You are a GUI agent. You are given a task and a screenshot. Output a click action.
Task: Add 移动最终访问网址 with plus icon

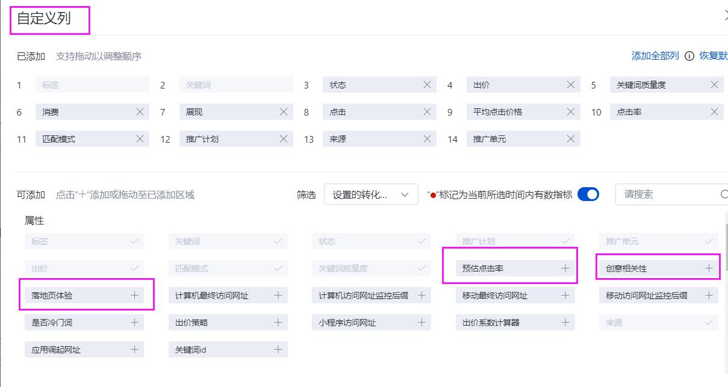point(565,296)
